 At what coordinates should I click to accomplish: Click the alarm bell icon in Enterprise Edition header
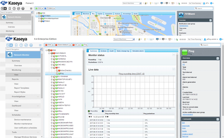[139, 39]
